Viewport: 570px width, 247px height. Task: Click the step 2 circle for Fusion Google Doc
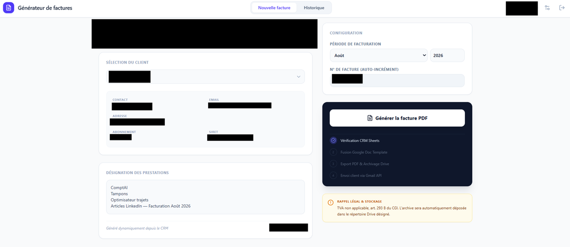pos(333,152)
